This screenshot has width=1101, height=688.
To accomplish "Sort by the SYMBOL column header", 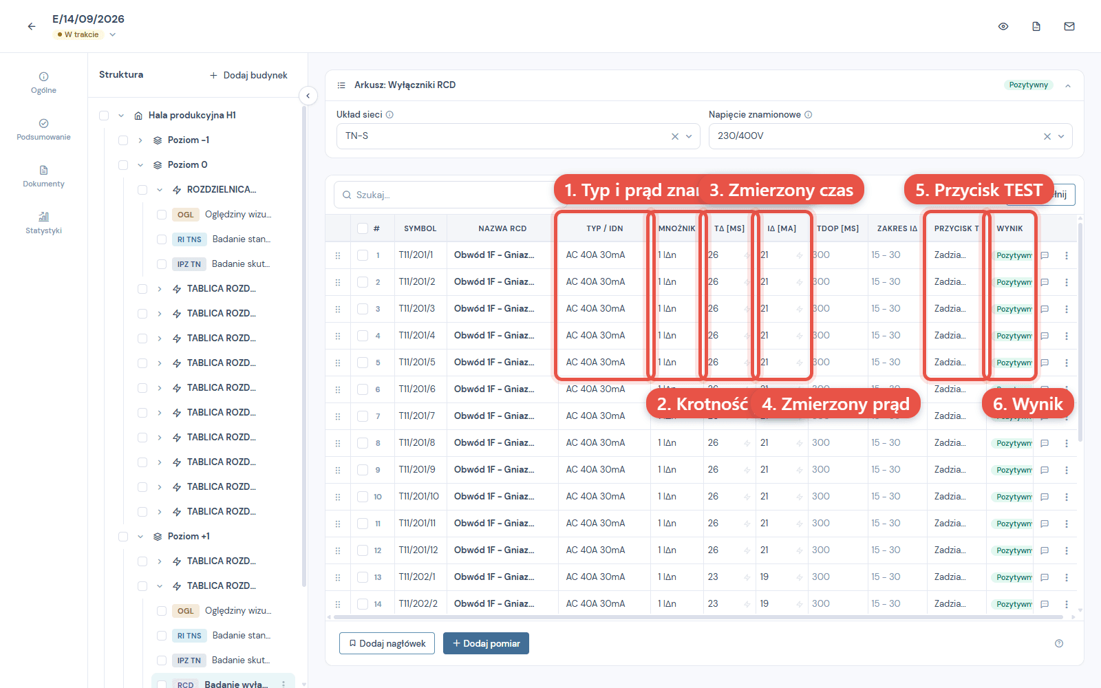I will 420,228.
